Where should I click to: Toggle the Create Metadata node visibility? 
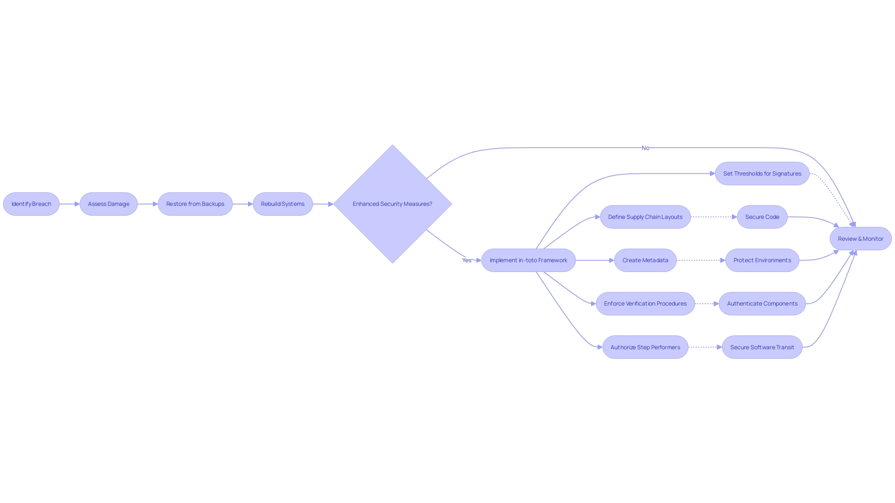pyautogui.click(x=645, y=260)
